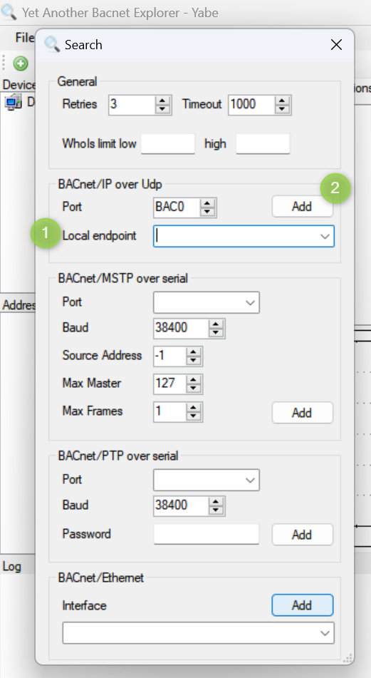This screenshot has height=678, width=371.
Task: Decrease the Max Frames value
Action: [x=194, y=416]
